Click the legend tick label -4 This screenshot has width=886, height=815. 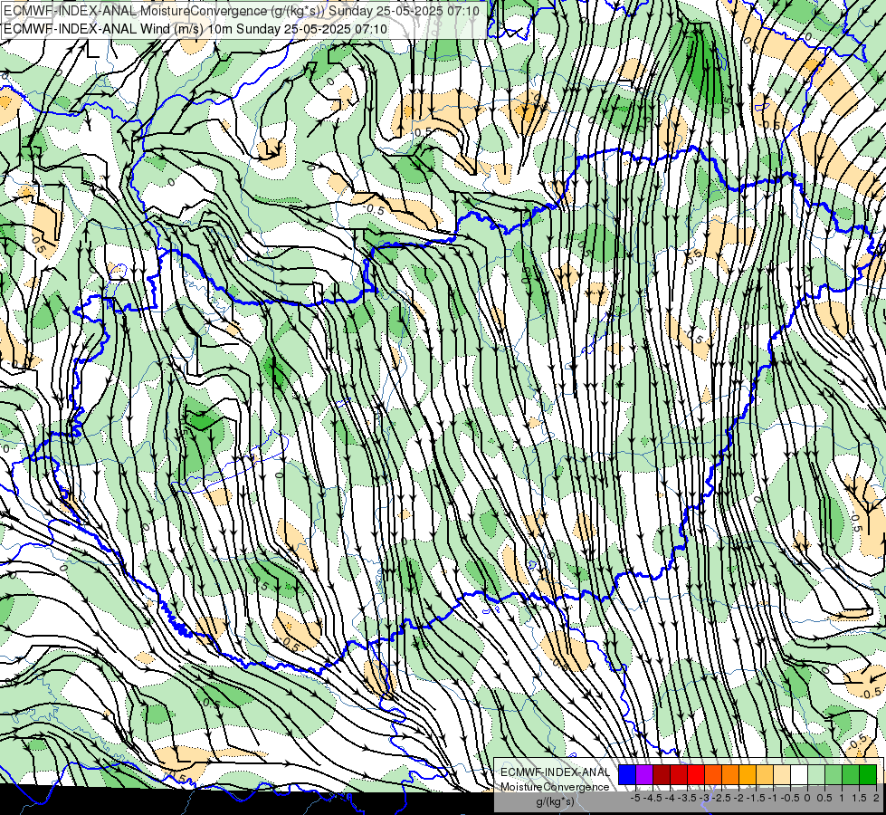coord(670,798)
